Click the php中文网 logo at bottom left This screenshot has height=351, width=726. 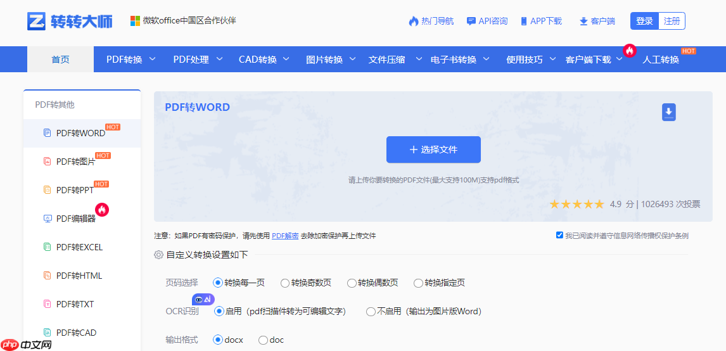click(x=26, y=345)
